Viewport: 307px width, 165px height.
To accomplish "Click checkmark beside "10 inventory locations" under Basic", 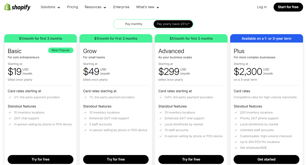I will (9, 112).
